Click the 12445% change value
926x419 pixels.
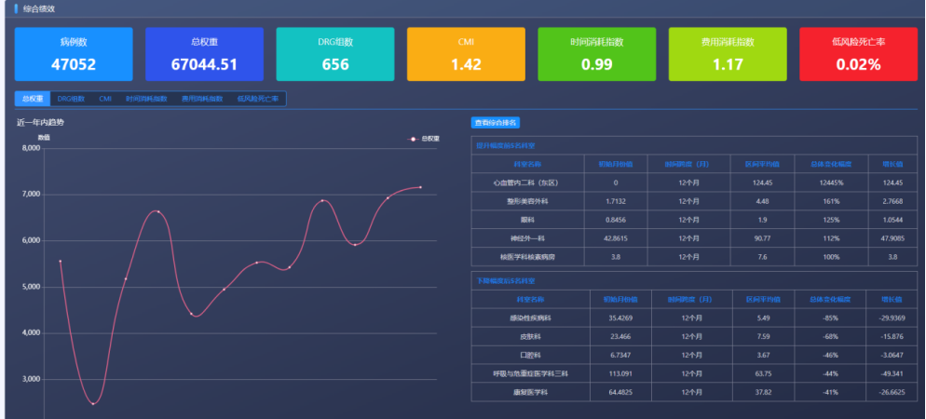tap(832, 182)
